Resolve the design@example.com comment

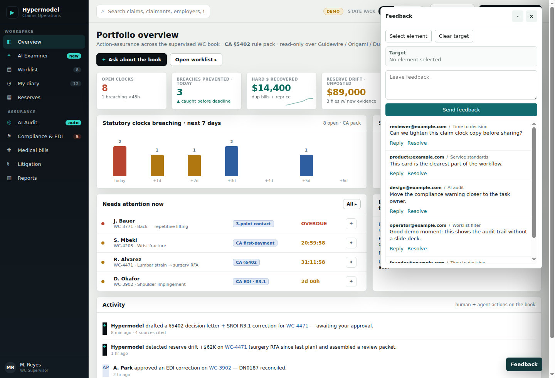coord(417,211)
